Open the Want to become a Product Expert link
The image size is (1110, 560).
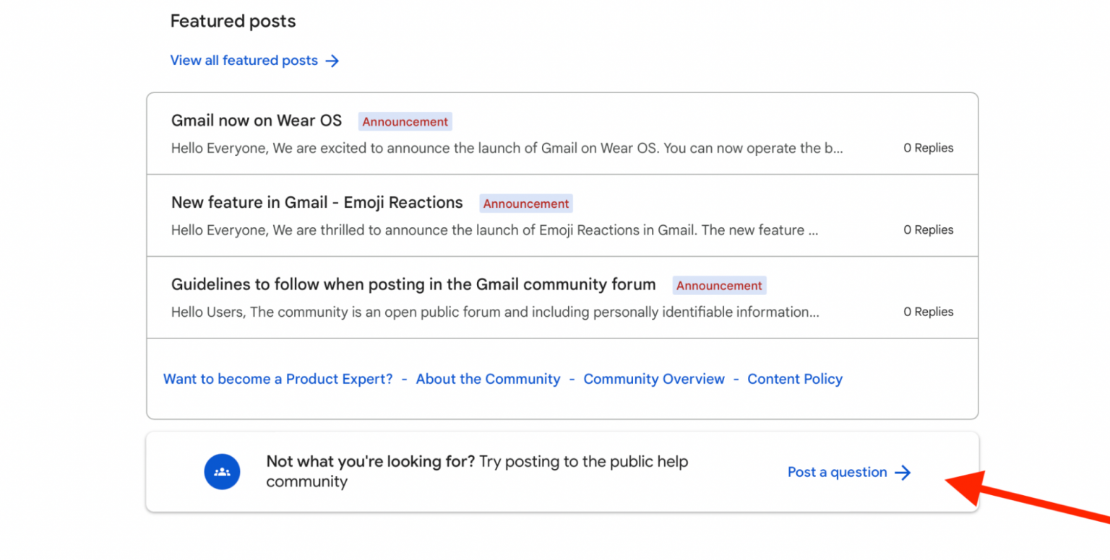277,379
